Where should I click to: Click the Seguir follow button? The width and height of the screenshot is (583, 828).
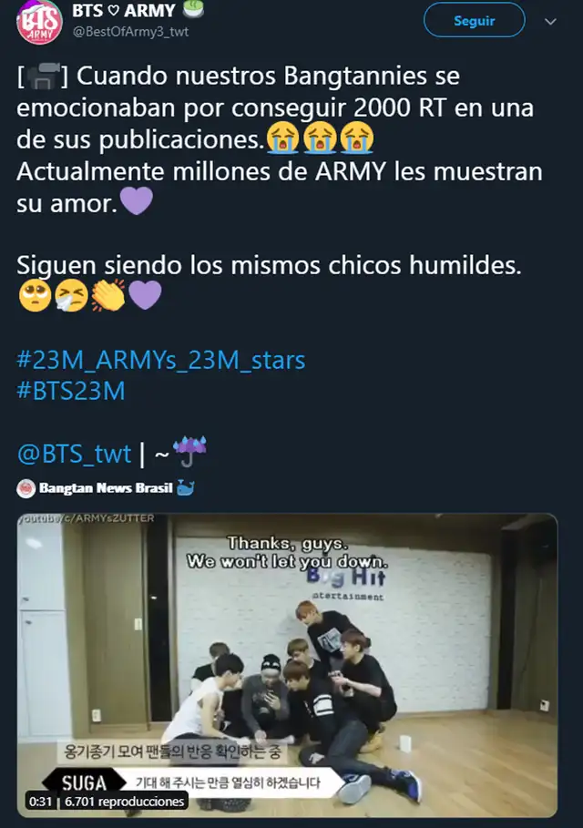point(475,21)
